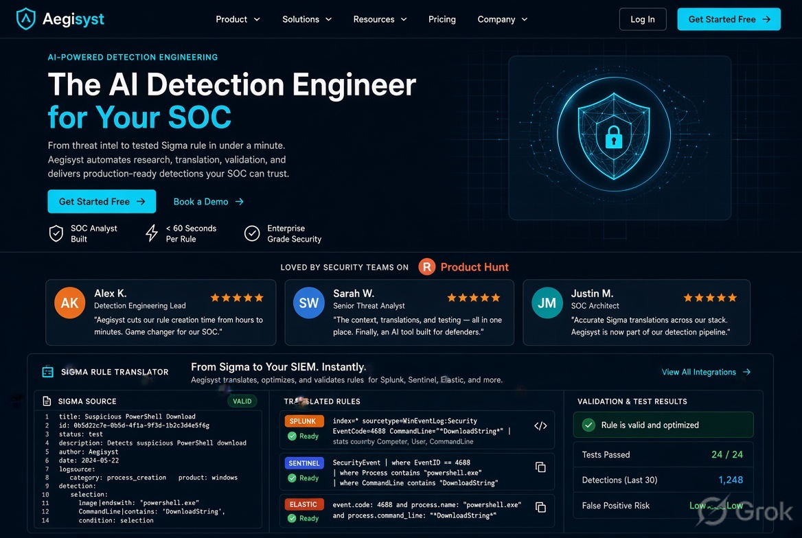Click the Tests Passed value 24 / 24
This screenshot has height=538, width=802.
pyautogui.click(x=726, y=455)
